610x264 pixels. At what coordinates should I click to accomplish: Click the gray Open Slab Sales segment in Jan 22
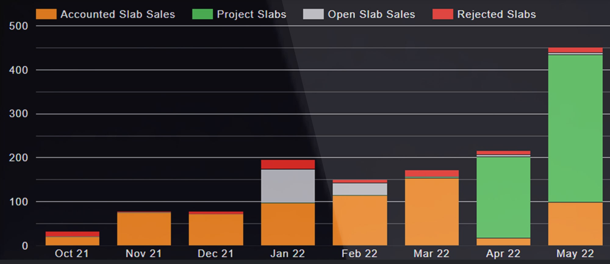[288, 186]
